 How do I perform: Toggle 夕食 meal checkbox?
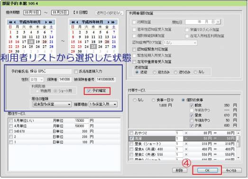[x=192, y=126]
